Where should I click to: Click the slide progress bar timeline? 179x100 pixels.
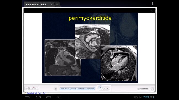click(77, 89)
